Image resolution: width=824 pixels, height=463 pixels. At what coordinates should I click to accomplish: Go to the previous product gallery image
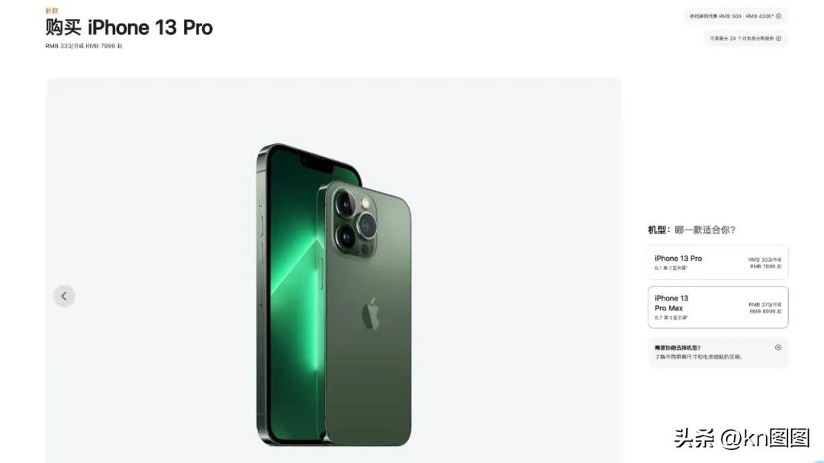pyautogui.click(x=64, y=296)
